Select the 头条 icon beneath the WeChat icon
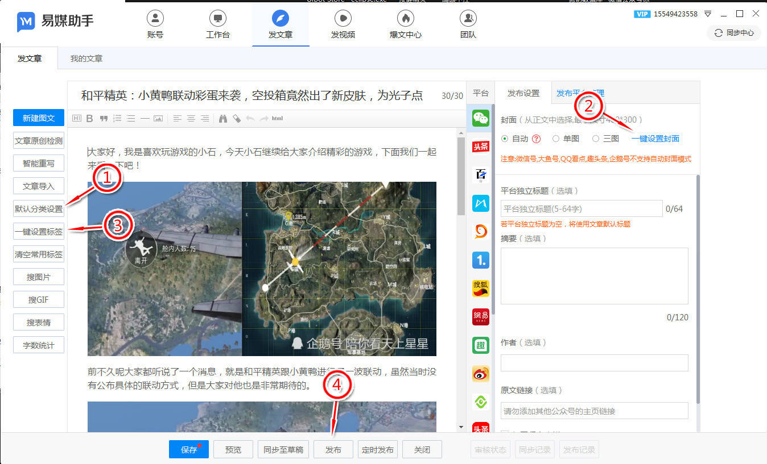 point(481,147)
